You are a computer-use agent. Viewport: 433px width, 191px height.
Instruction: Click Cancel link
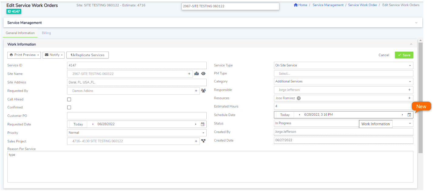(384, 55)
